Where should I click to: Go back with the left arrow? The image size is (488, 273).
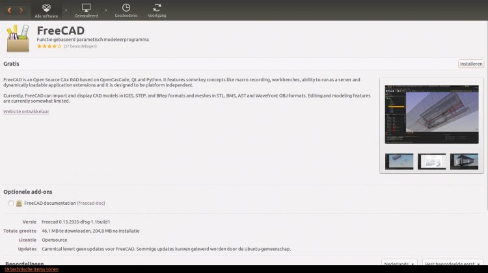(x=9, y=10)
